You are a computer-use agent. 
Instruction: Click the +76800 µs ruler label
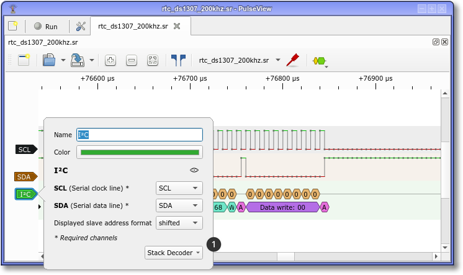pos(282,79)
